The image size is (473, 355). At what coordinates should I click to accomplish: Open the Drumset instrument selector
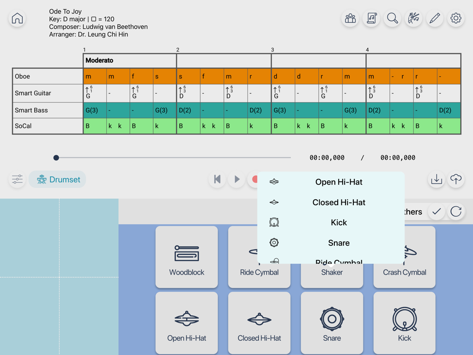[58, 179]
